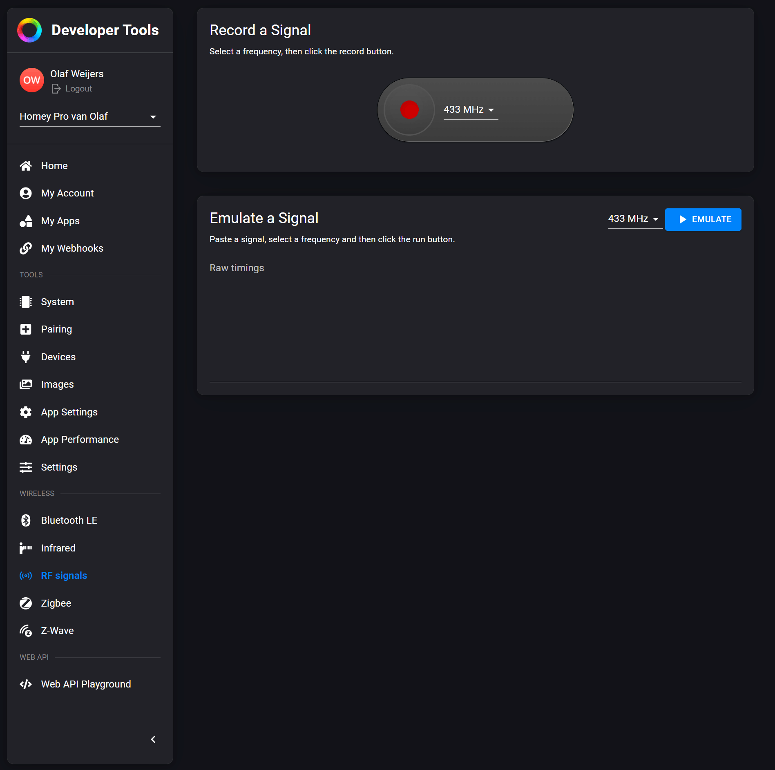The width and height of the screenshot is (775, 770).
Task: Click the Homey rainbow logo icon
Action: [29, 30]
